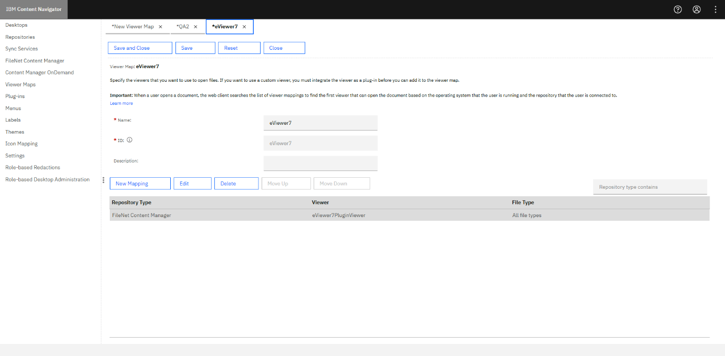
Task: Close the eViewer7 tab with X
Action: 244,27
